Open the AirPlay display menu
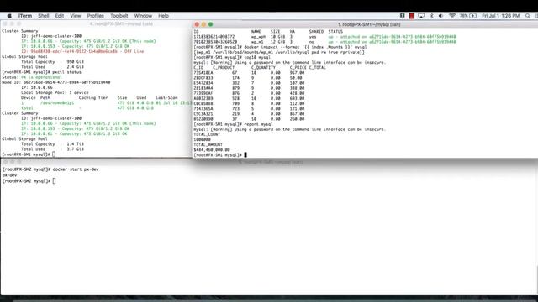Image resolution: width=538 pixels, height=302 pixels. [421, 16]
